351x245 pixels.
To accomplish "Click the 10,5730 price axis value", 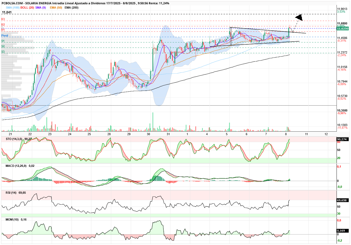I will coord(342,96).
